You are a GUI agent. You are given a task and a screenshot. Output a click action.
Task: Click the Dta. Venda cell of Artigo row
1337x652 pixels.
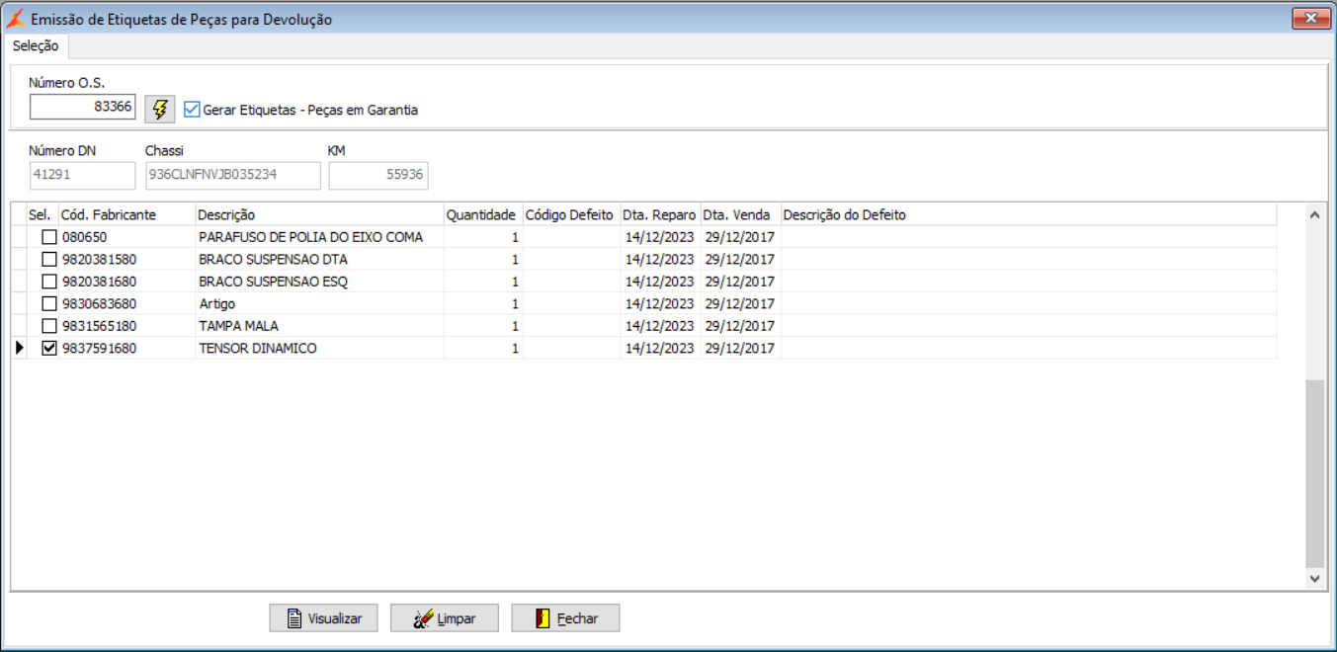point(740,303)
